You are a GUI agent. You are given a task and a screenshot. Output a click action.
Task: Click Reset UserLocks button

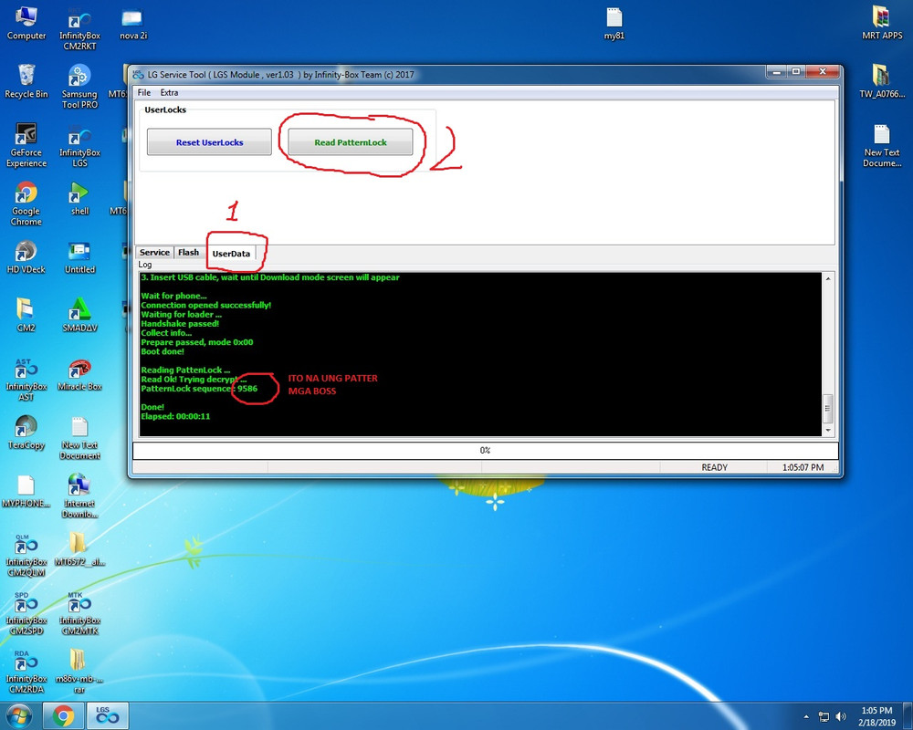coord(210,142)
